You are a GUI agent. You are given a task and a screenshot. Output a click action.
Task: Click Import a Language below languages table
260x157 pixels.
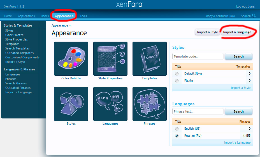click(x=237, y=143)
